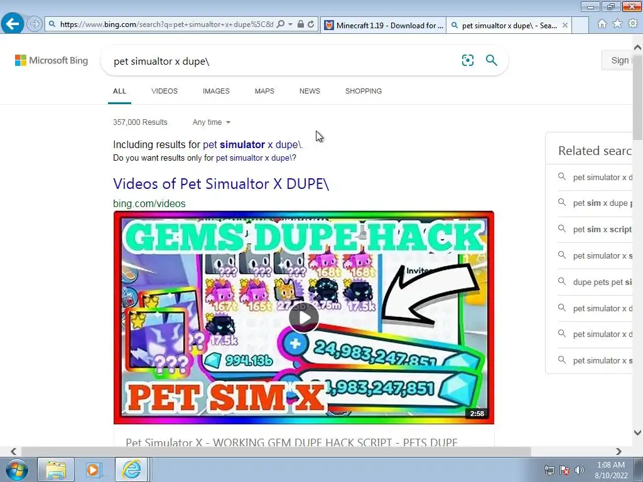Click the horizontal scrollbar left arrow

click(x=13, y=451)
